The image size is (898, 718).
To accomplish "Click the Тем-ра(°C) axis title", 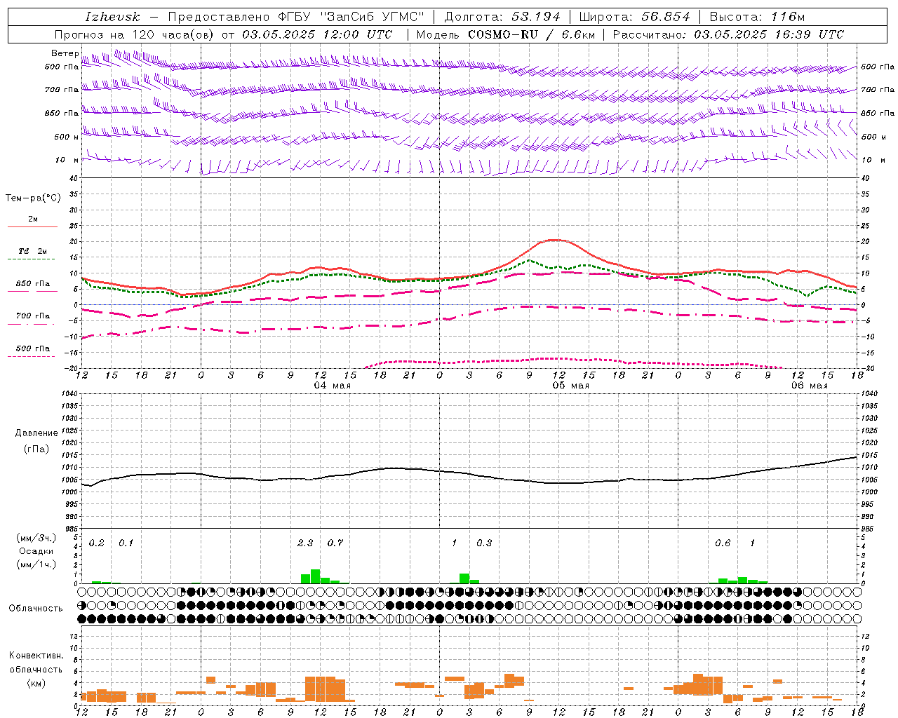I will coord(33,198).
